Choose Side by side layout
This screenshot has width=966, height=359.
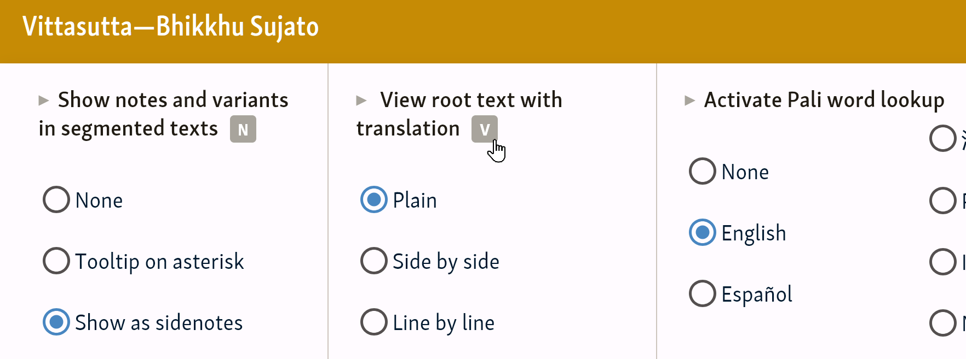[x=374, y=261]
